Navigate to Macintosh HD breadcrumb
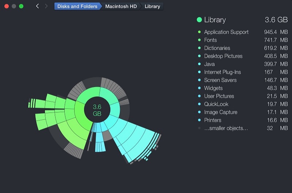Screen dimensions: 292x193 121,6
